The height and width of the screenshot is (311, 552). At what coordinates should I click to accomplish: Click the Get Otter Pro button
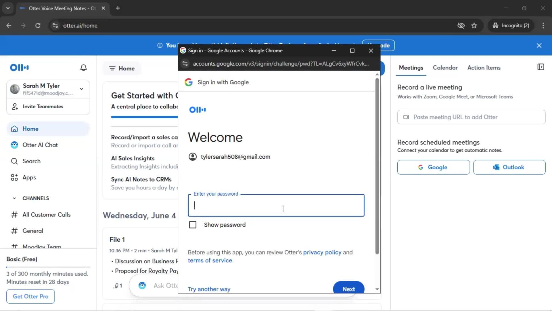(30, 296)
